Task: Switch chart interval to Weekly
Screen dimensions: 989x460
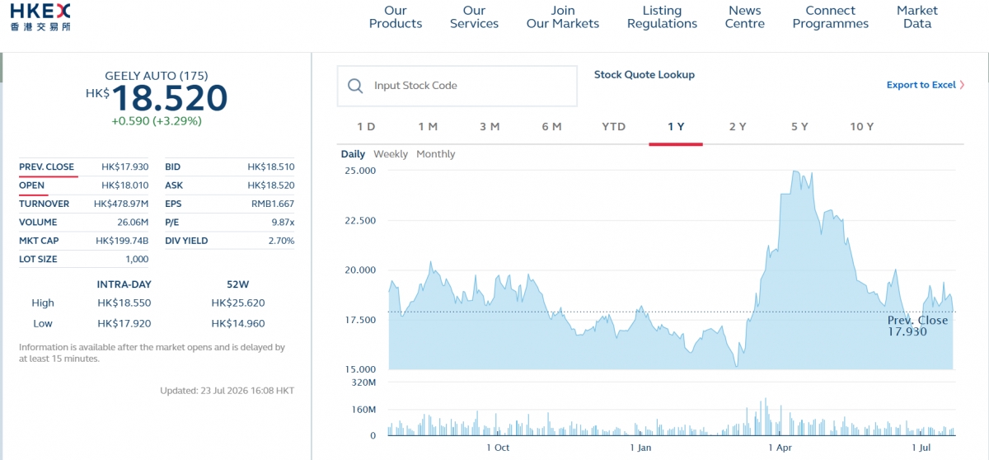Action: (x=391, y=154)
